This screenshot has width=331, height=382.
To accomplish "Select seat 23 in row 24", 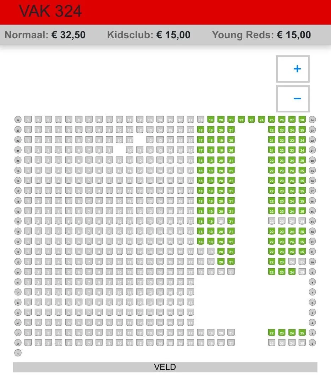I will pos(252,120).
